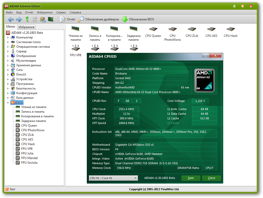Minimize the AIDA64 CPUID dialog

click(x=206, y=56)
